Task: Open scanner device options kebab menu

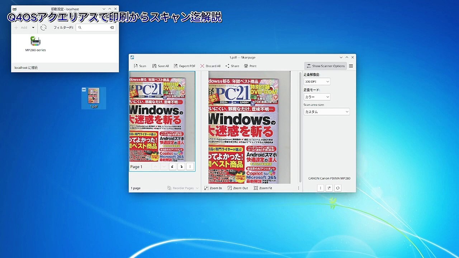Action: (321, 188)
